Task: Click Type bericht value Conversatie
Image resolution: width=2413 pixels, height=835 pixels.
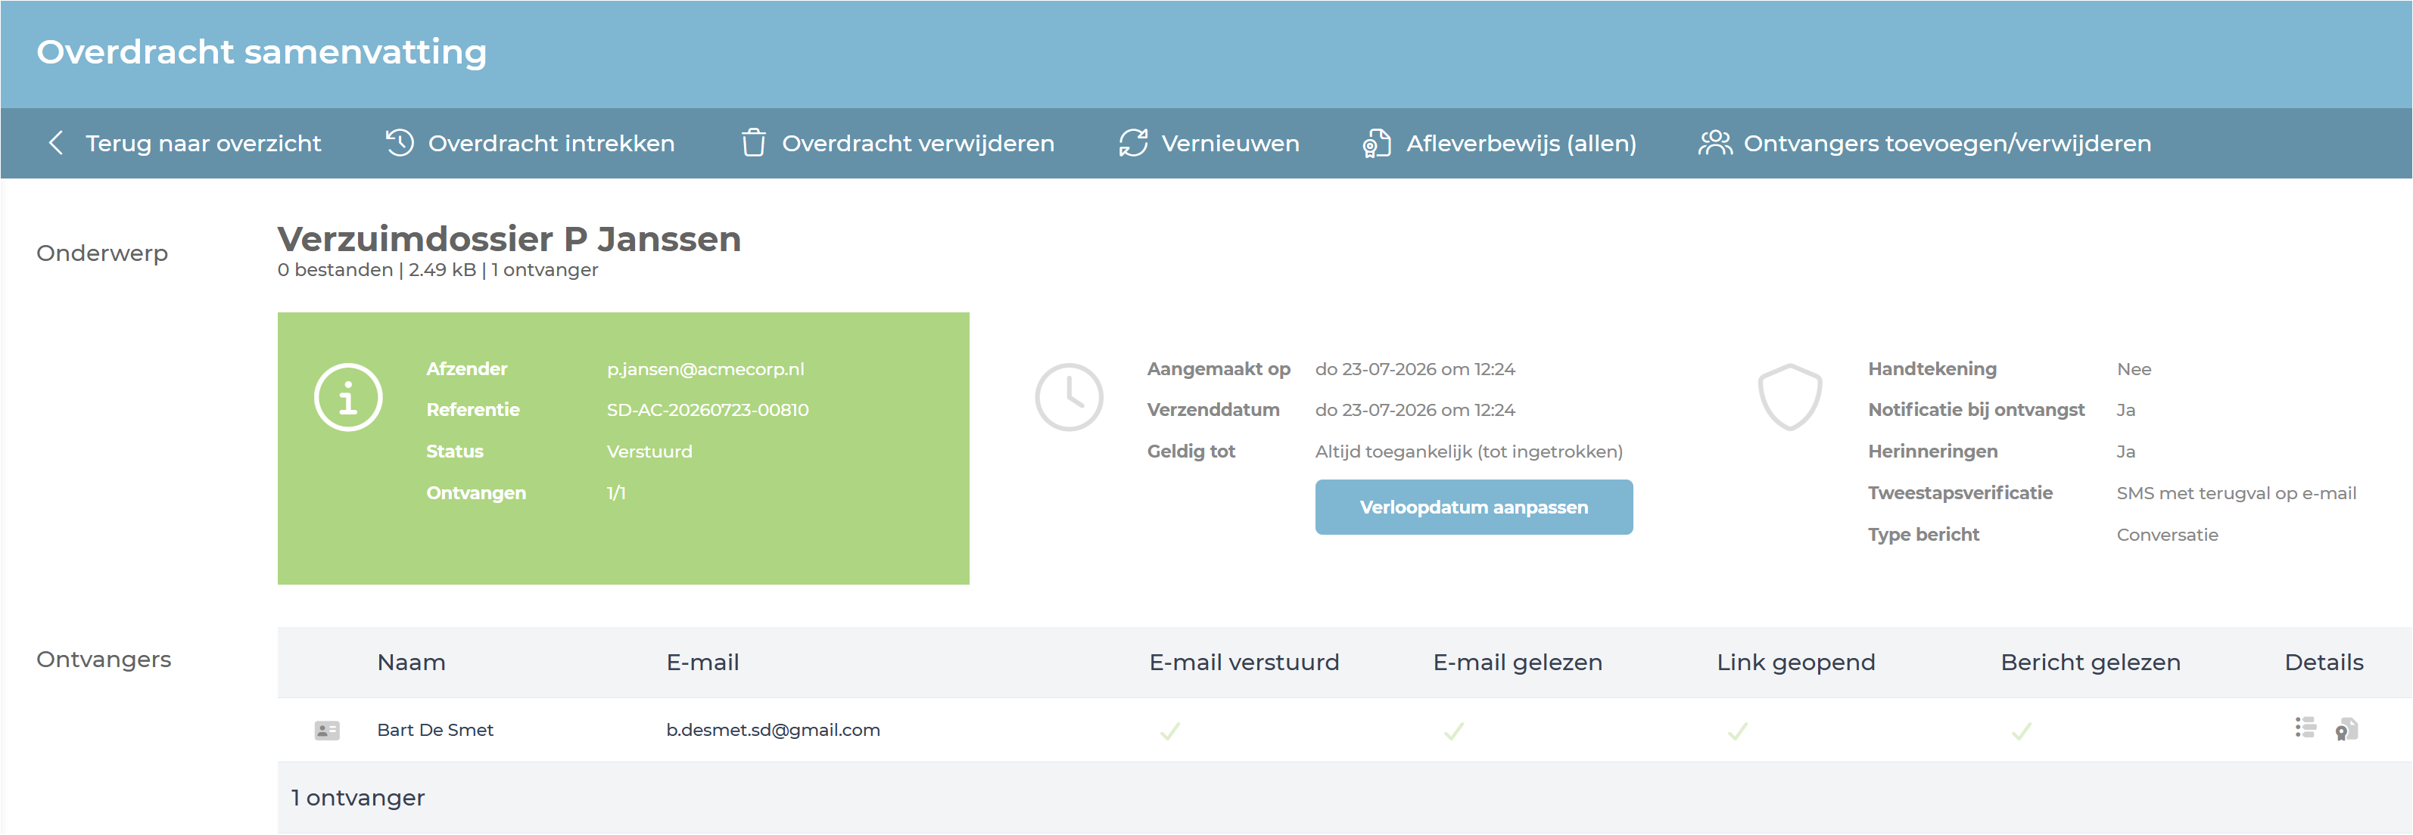Action: (2167, 535)
